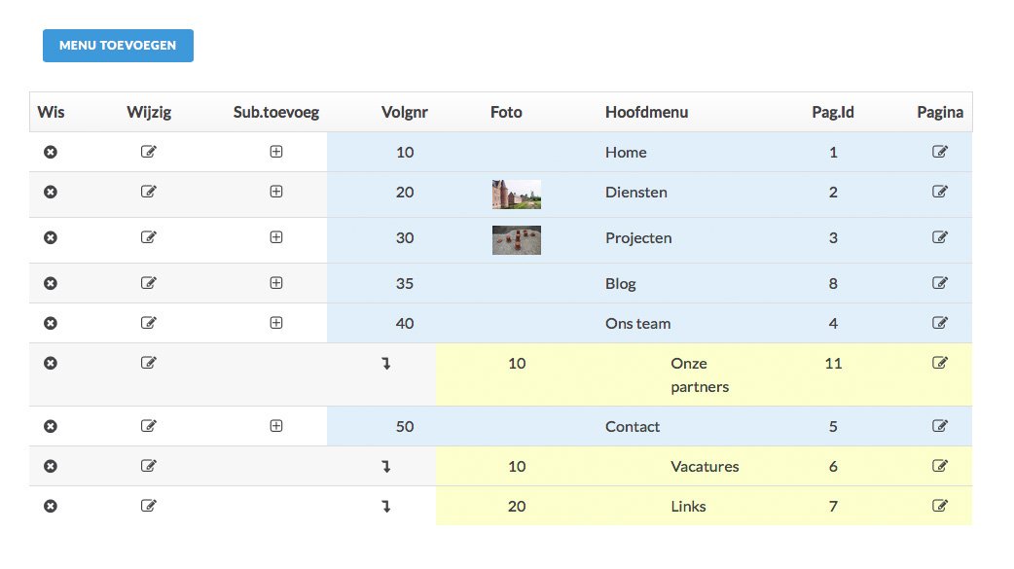This screenshot has height=569, width=1014.
Task: Open the page editor for Contact
Action: coord(940,426)
